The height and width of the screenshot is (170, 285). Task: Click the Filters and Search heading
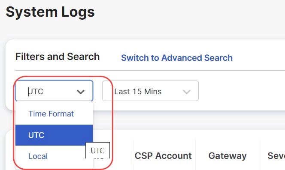click(58, 57)
